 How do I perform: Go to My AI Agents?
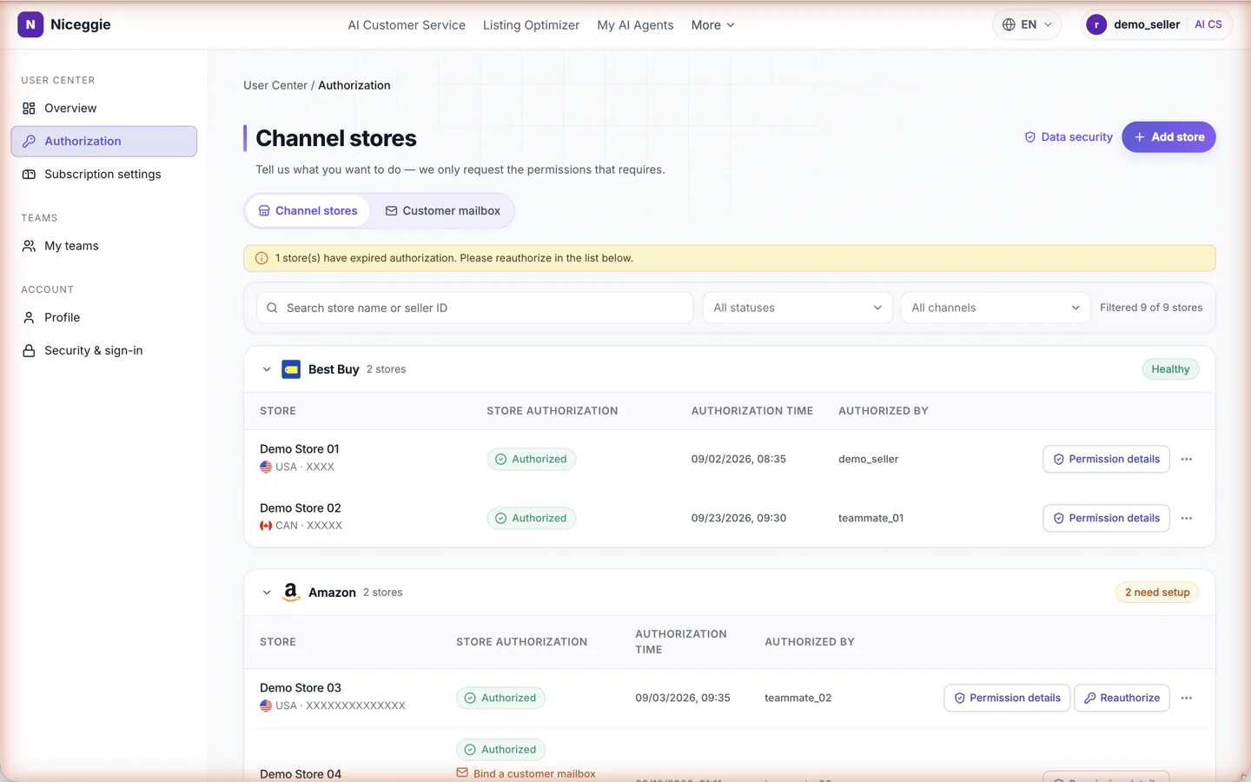tap(635, 25)
